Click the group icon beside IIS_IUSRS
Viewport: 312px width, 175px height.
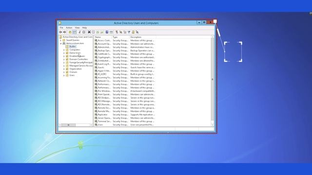coord(96,74)
